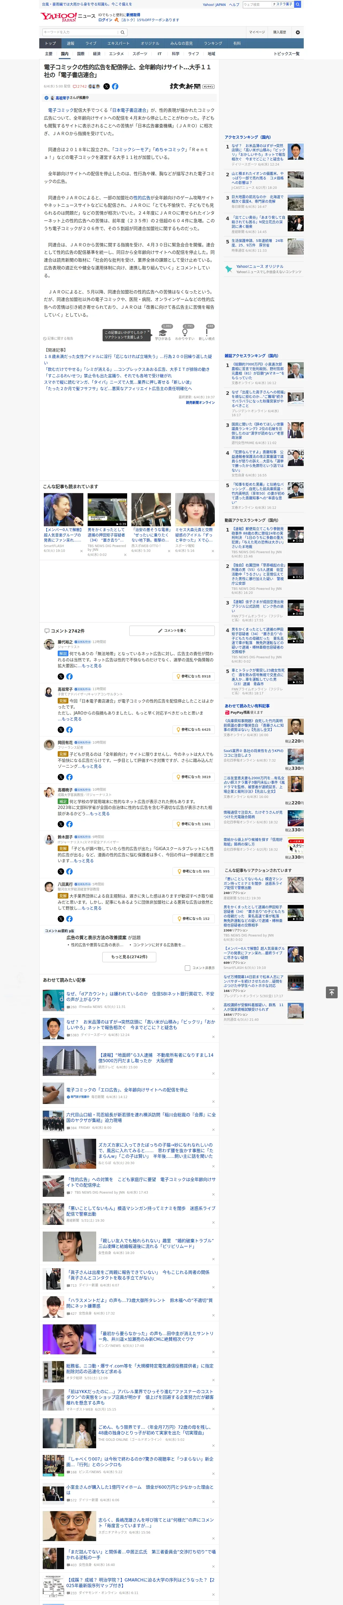Share 高祖常子's comment on Facebook
The width and height of the screenshot is (343, 1605).
(x=69, y=729)
